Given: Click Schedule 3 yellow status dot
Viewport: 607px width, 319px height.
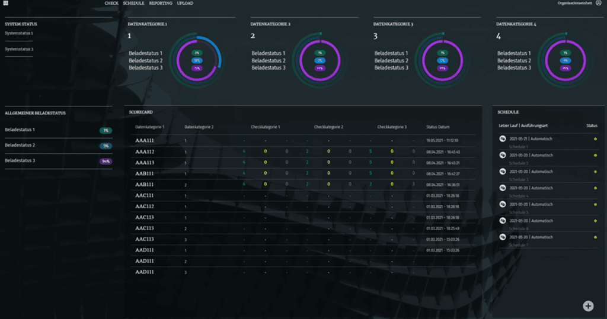Looking at the screenshot, I should (x=595, y=172).
